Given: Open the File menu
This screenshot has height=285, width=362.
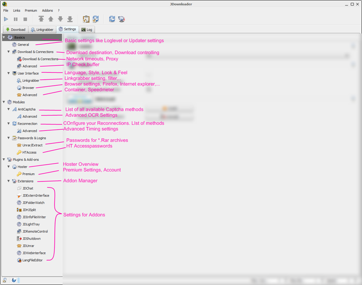Looking at the screenshot, I should (6, 11).
